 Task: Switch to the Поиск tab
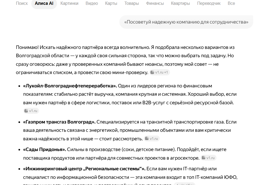click(x=22, y=3)
